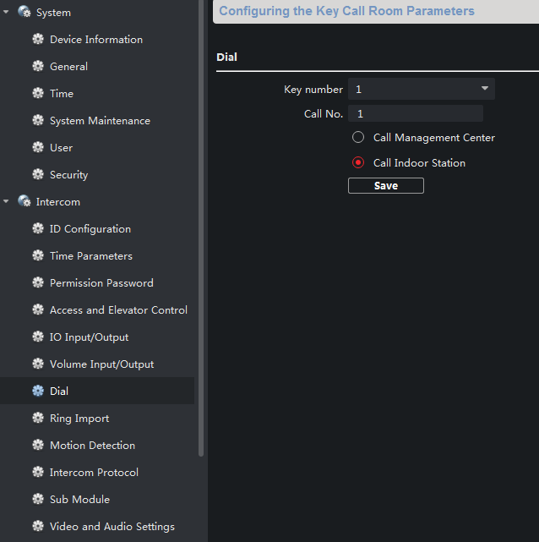The height and width of the screenshot is (542, 539).
Task: Open Video and Audio Settings
Action: tap(112, 527)
